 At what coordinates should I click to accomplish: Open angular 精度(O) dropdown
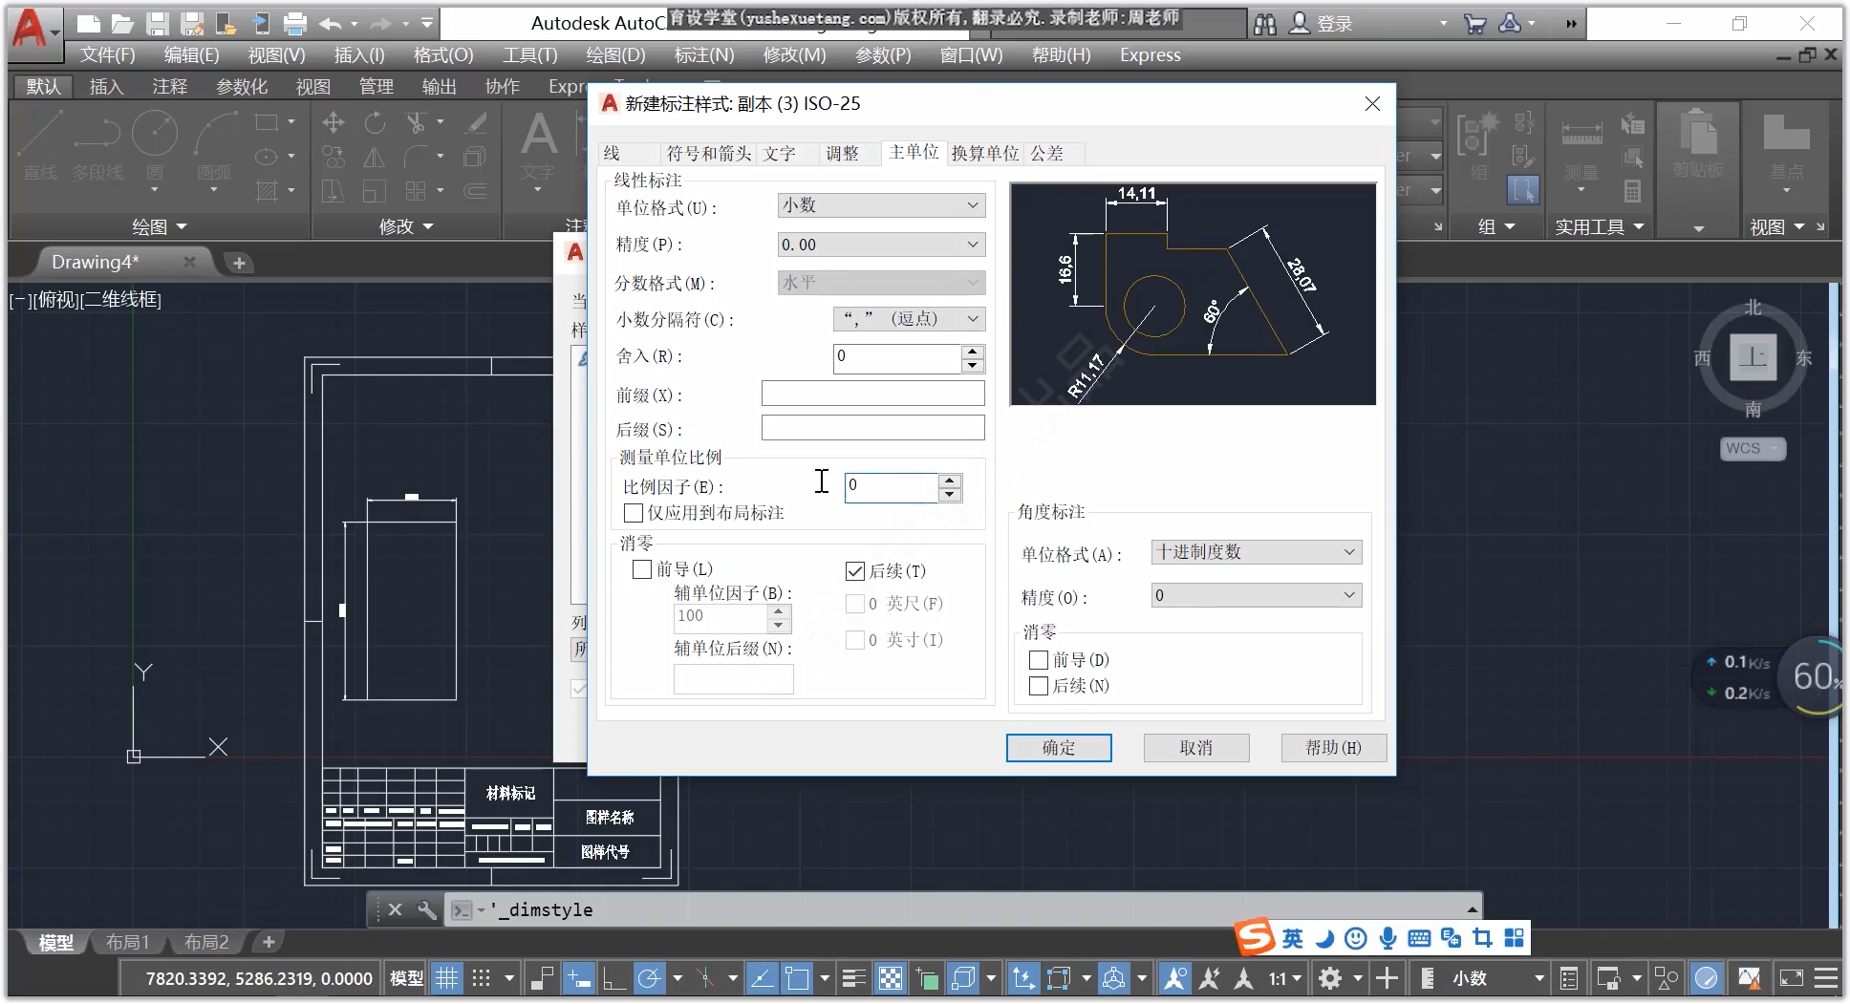tap(1257, 595)
